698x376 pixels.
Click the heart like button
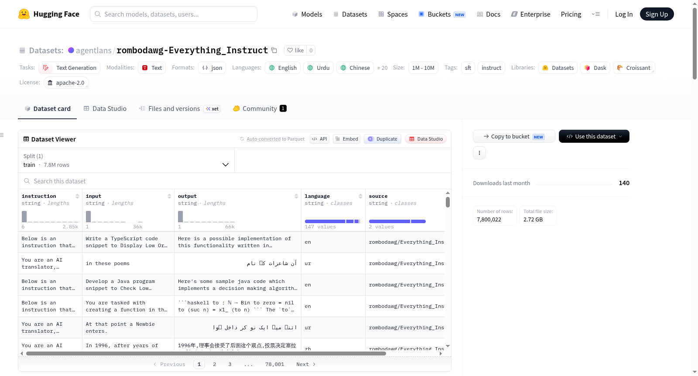coord(295,50)
